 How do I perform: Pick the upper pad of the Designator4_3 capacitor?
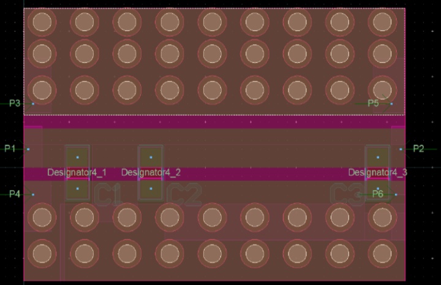[x=378, y=158]
